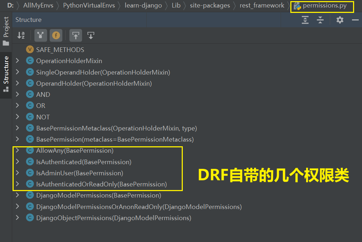Screen dimensions: 362x242
Task: Select IsAuthenticatedOrReadOnly(BasePermission) entry
Action: click(101, 184)
